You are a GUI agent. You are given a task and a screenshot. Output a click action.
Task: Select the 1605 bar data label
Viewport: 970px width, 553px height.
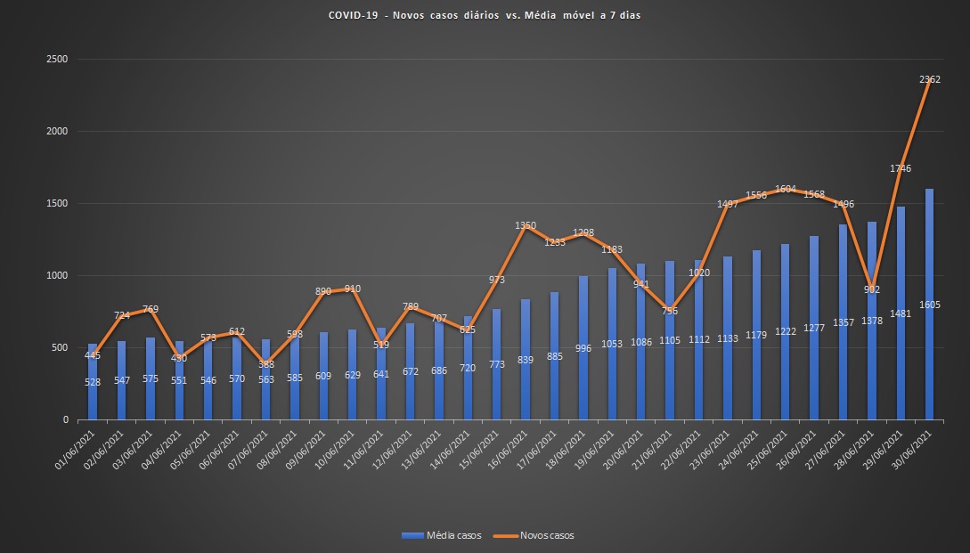pos(930,305)
